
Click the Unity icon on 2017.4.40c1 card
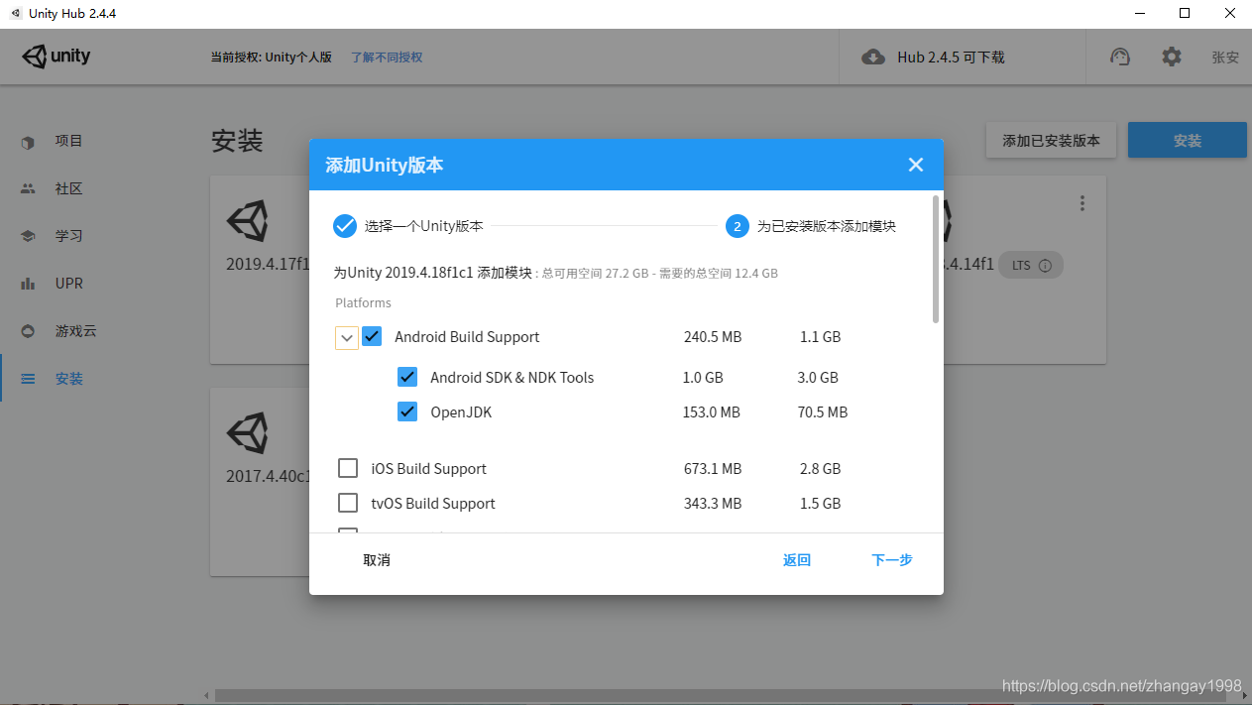[x=247, y=432]
